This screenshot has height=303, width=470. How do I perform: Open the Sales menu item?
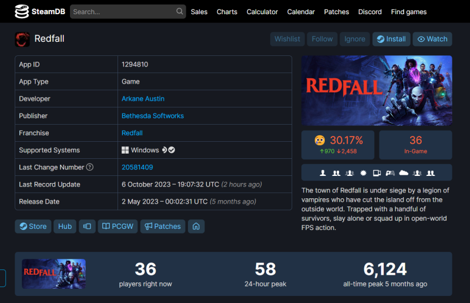pos(199,12)
